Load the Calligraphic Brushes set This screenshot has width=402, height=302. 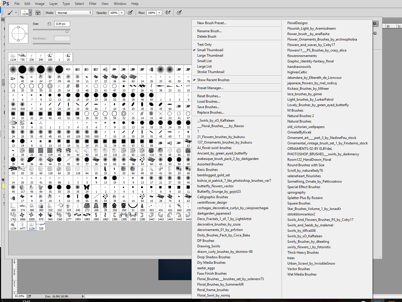pyautogui.click(x=213, y=197)
